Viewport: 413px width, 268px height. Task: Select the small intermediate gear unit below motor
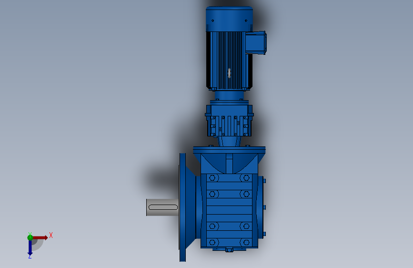[x=229, y=120]
